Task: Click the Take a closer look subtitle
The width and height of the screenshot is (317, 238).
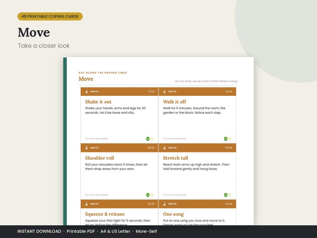Action: [x=44, y=46]
